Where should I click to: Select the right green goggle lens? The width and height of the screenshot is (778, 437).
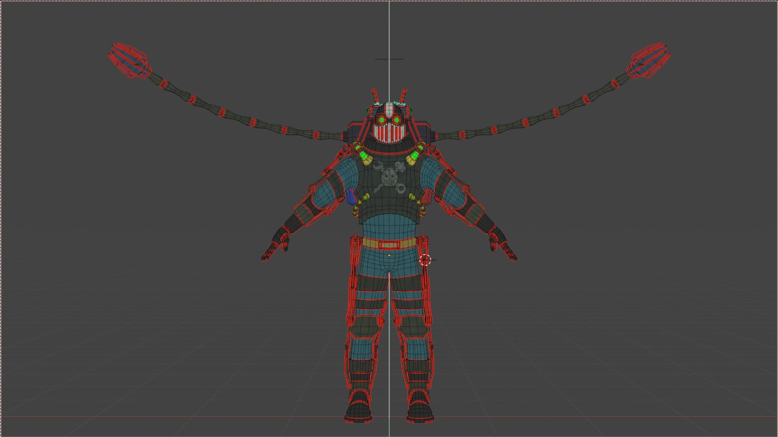(396, 120)
